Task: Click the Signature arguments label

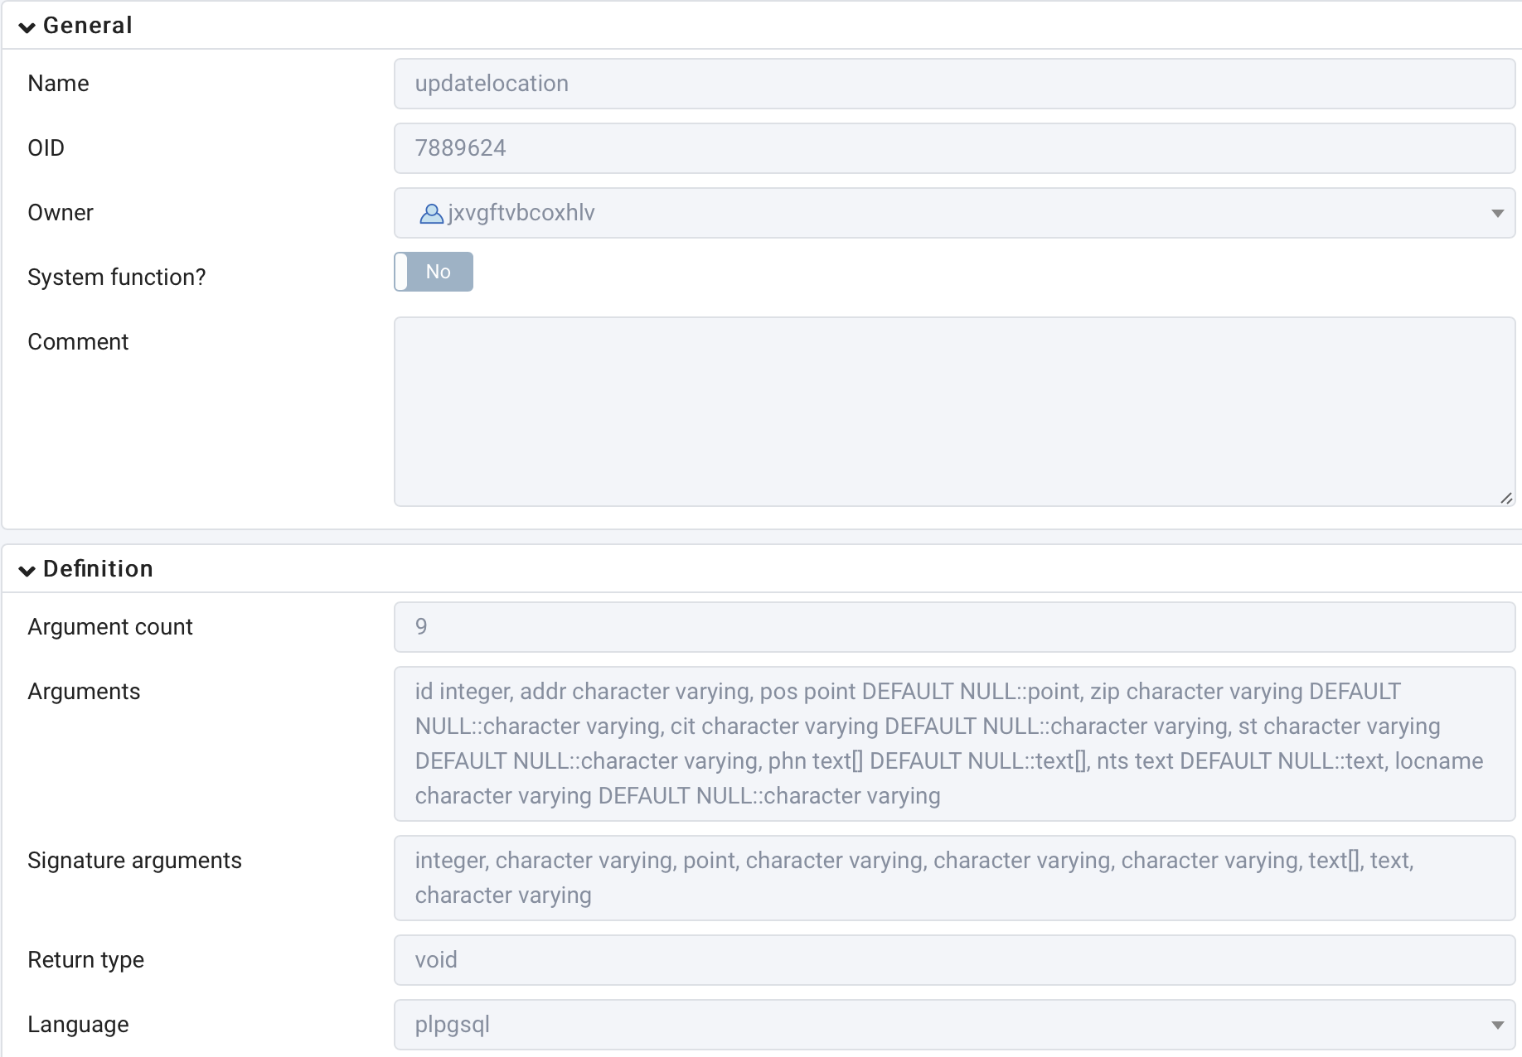Action: pos(134,861)
